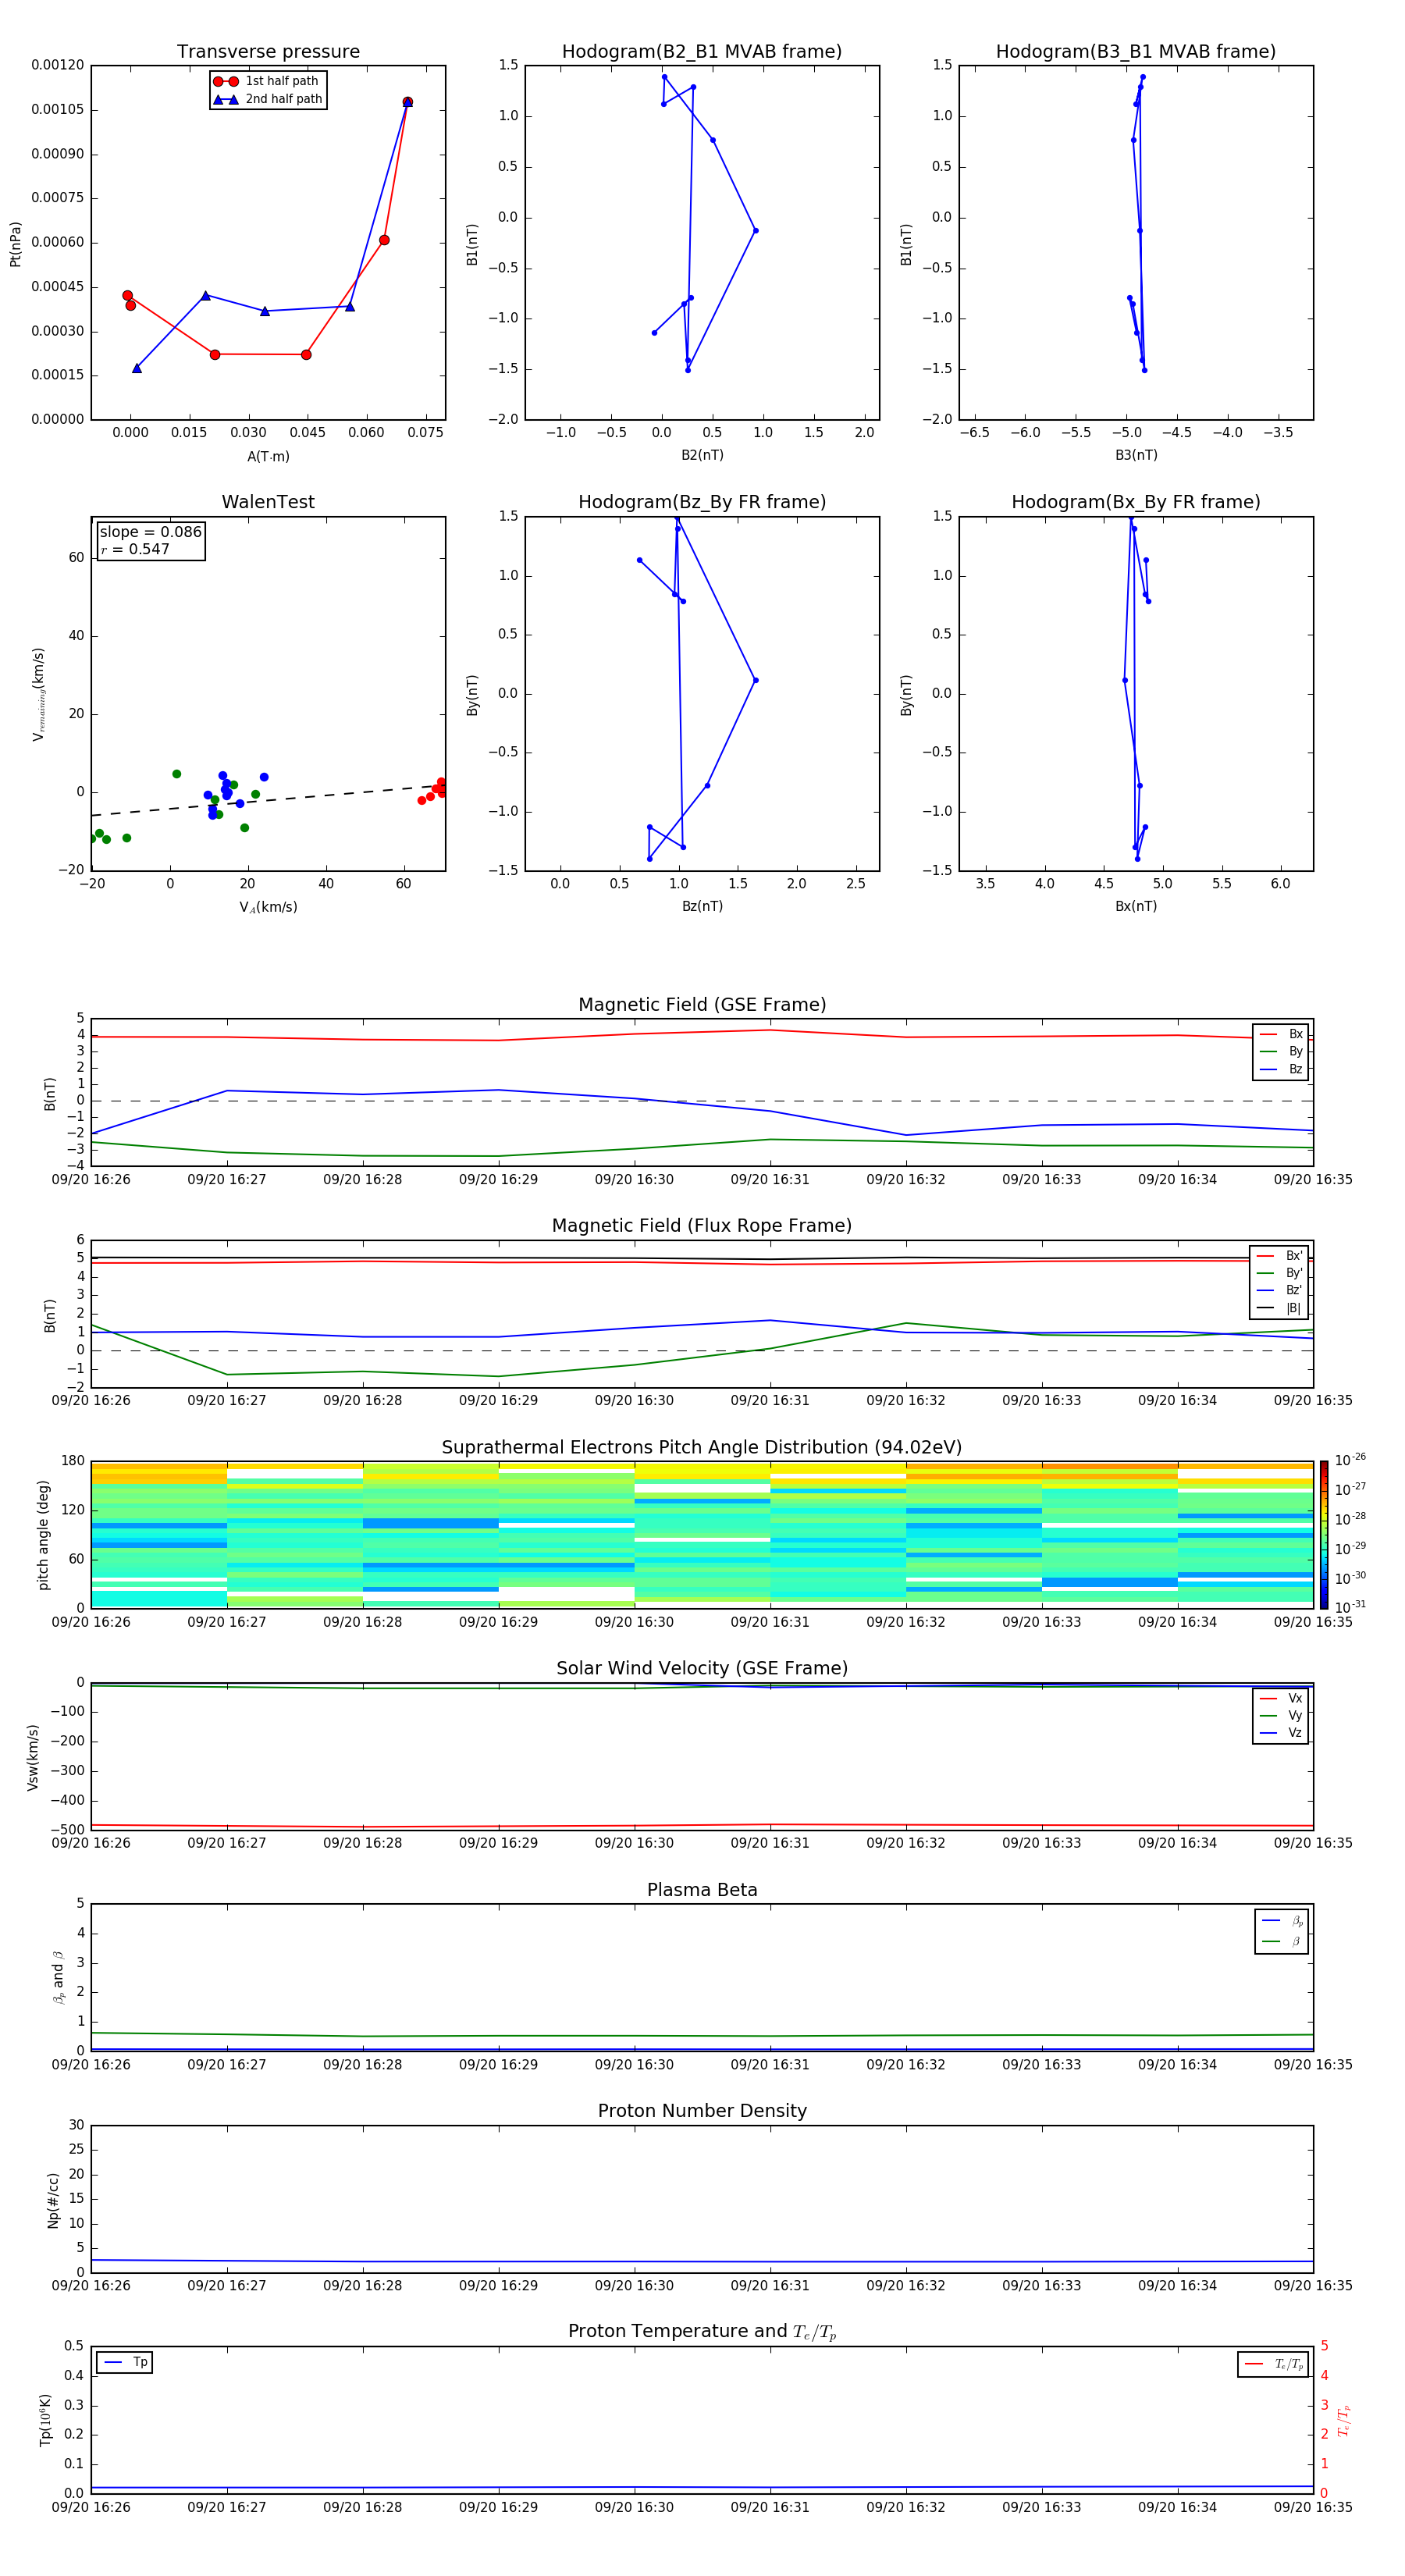1405x2576 pixels.
Task: Click the "10^-26" colorbar tick label
Action: (1350, 1460)
